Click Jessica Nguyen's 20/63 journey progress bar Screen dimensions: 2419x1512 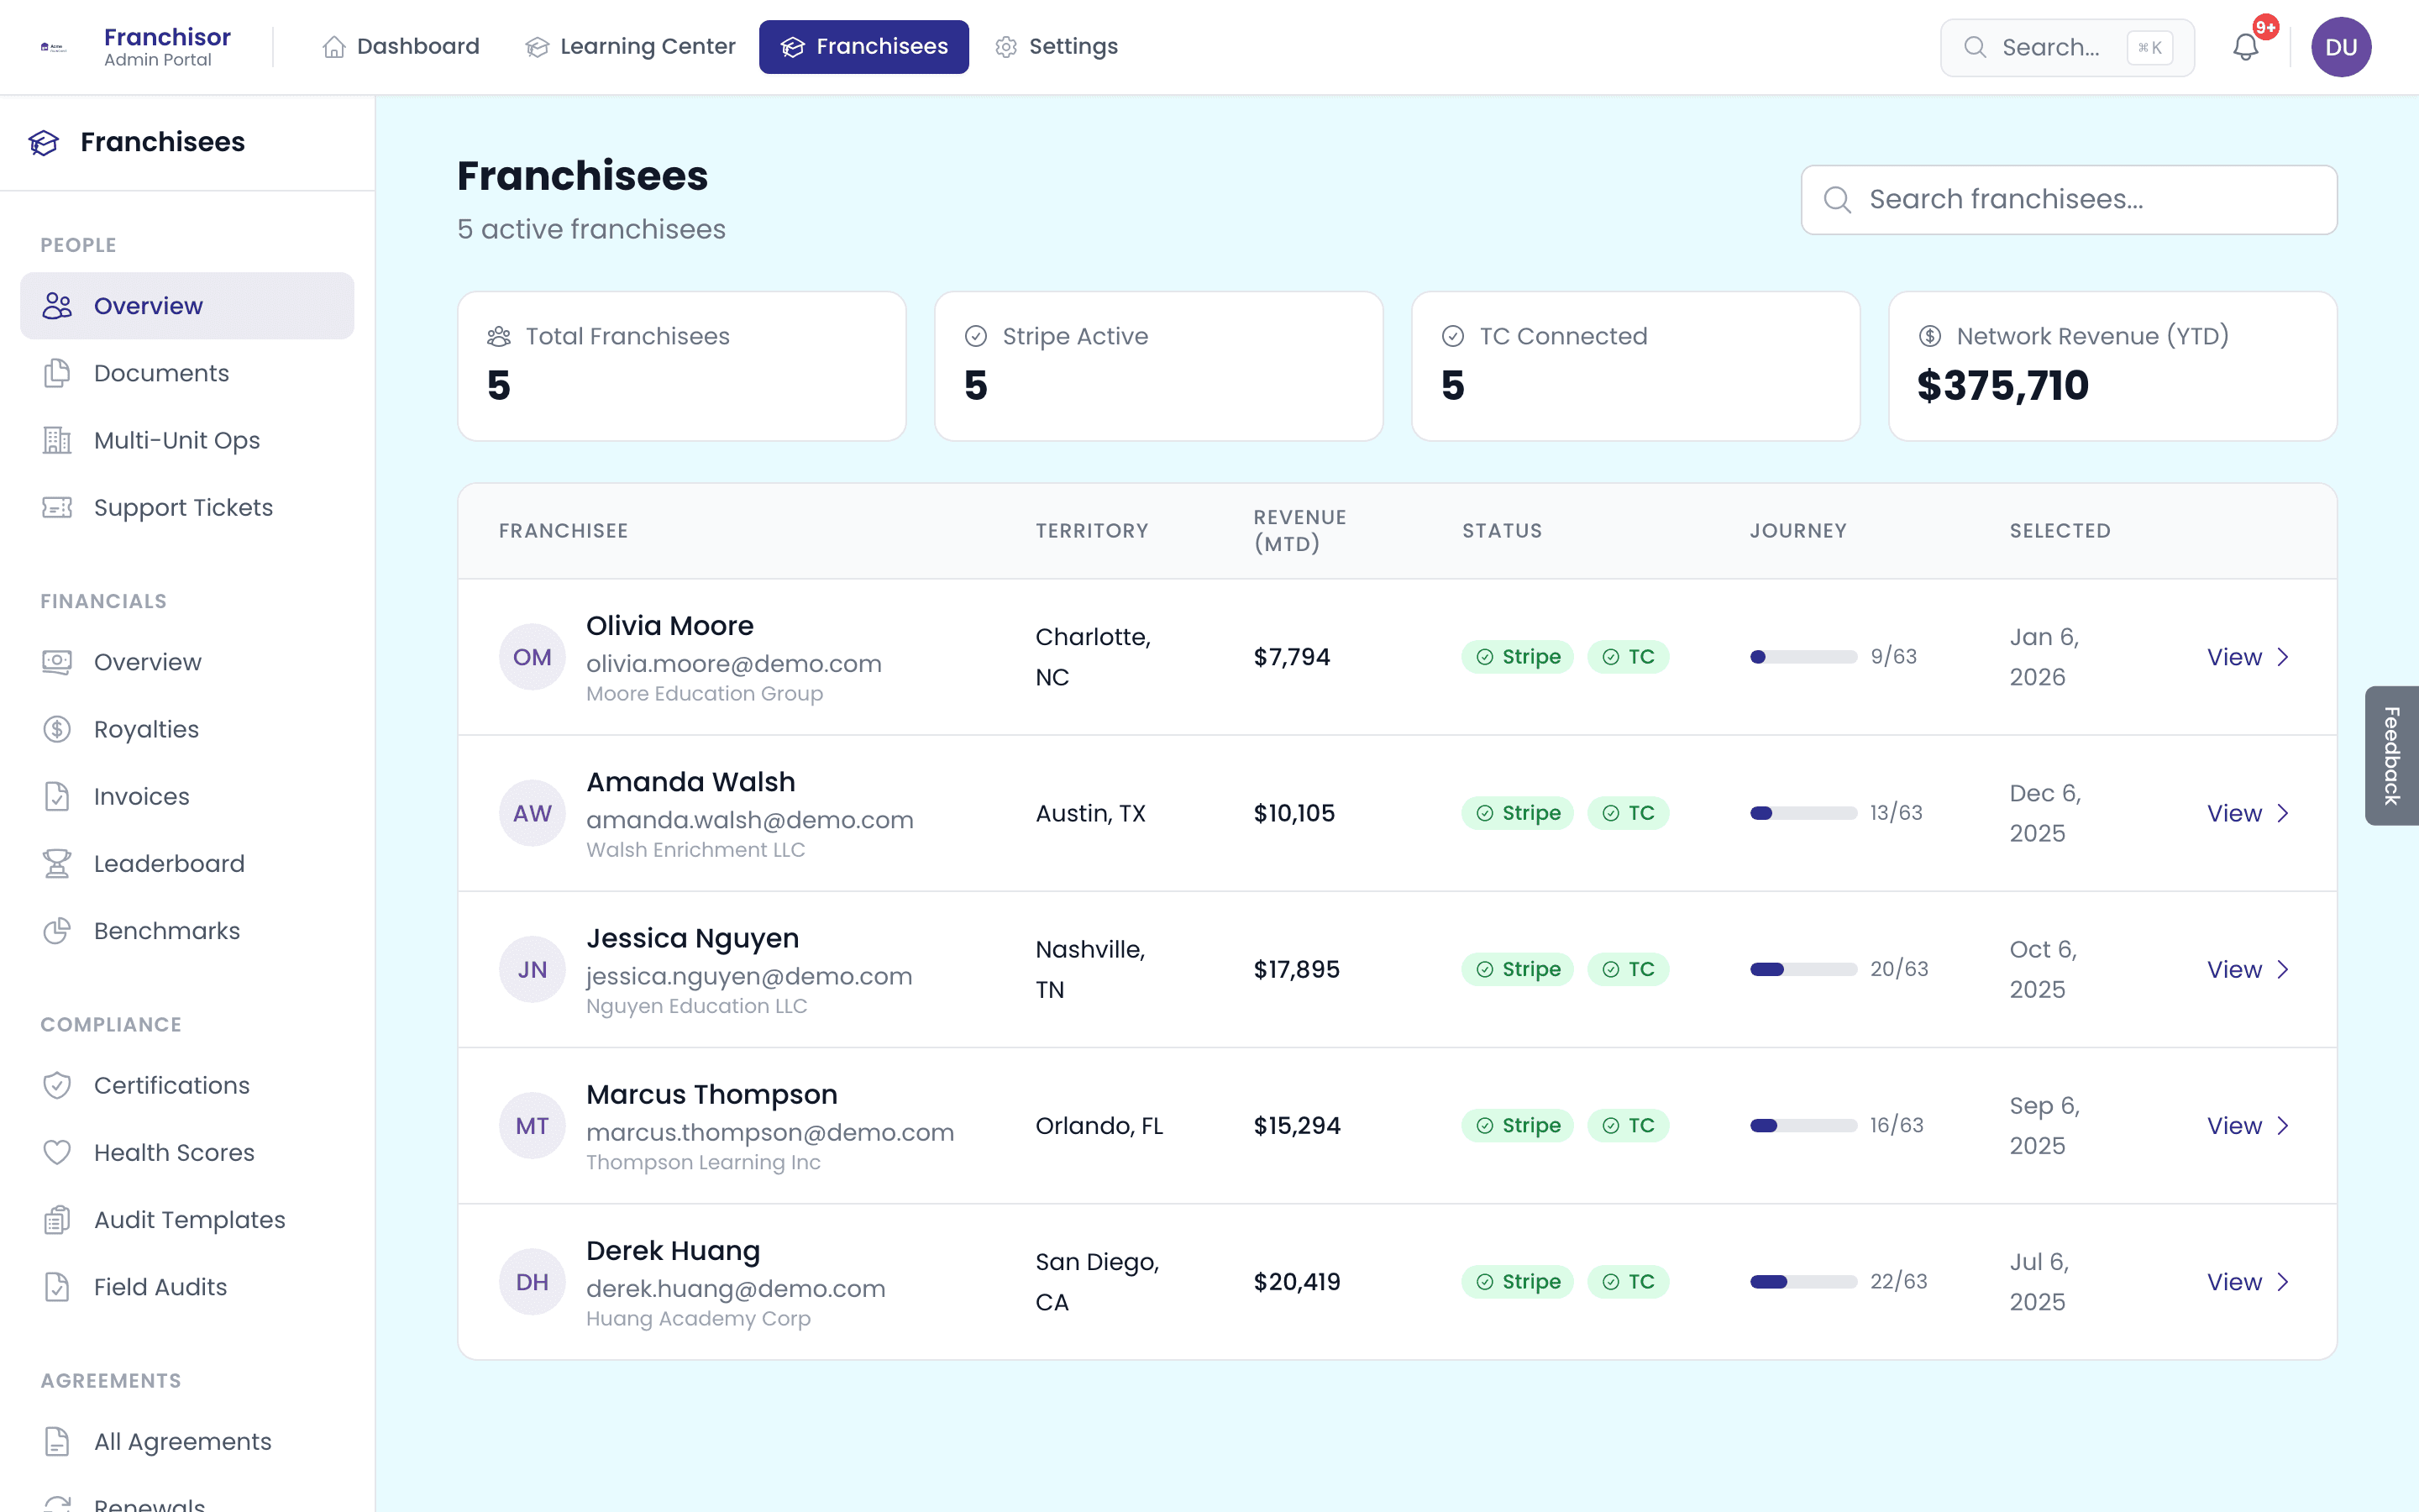pyautogui.click(x=1803, y=969)
